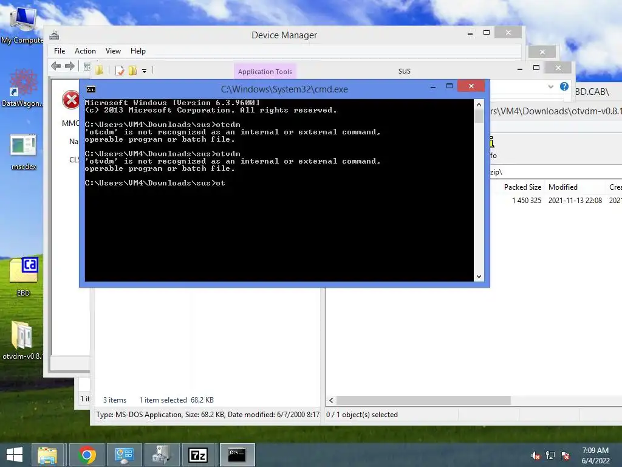
Task: Click the blue Help question mark icon
Action: coord(564,86)
